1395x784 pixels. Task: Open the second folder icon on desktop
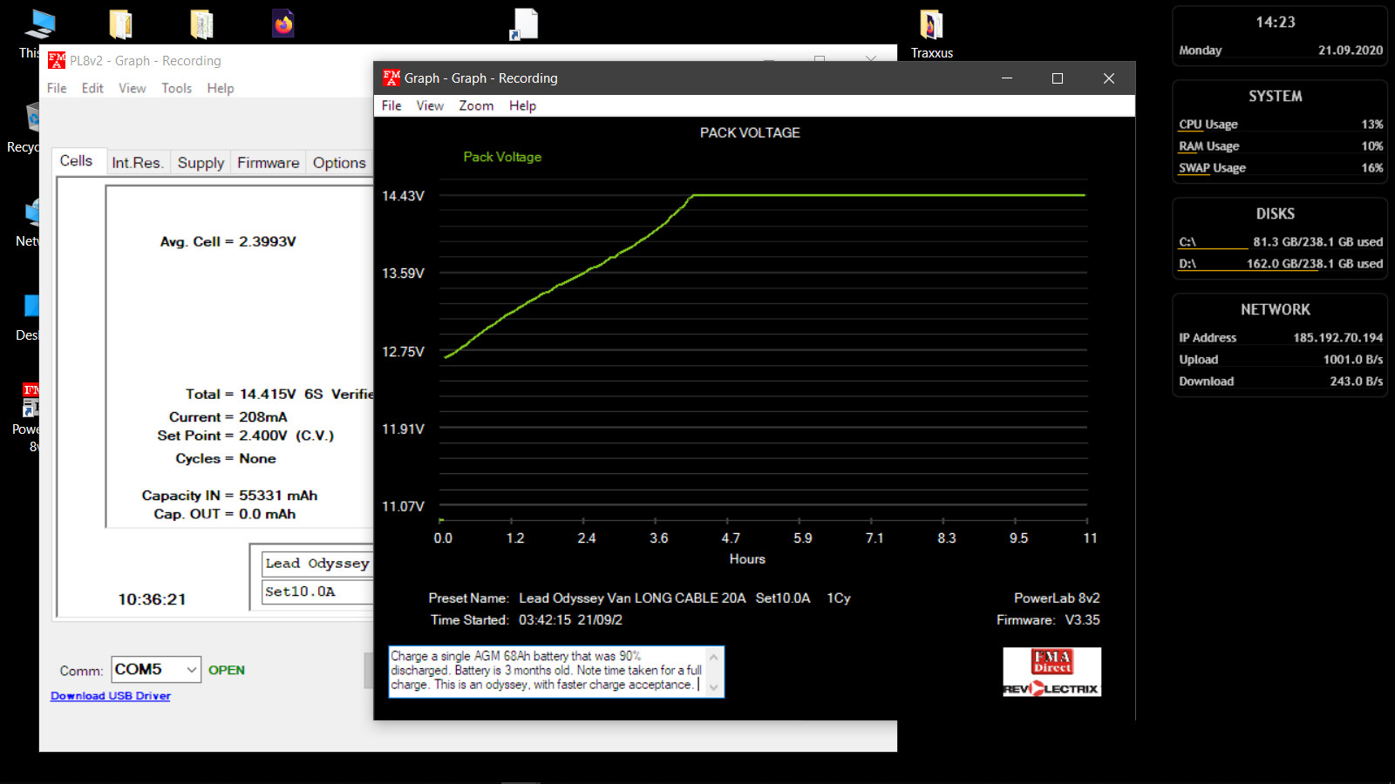201,24
